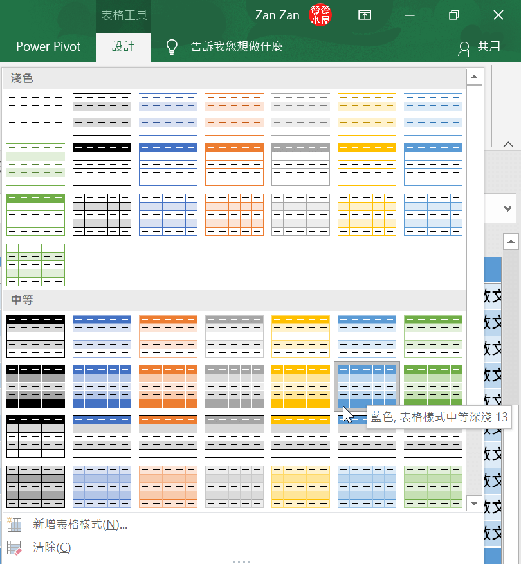521x564 pixels.
Task: Click the Zan Zan account name
Action: click(x=277, y=15)
